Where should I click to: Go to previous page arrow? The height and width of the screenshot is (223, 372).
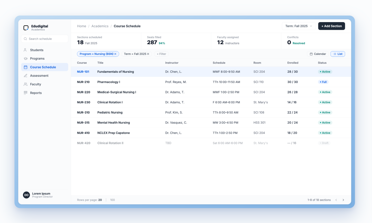pyautogui.click(x=336, y=200)
